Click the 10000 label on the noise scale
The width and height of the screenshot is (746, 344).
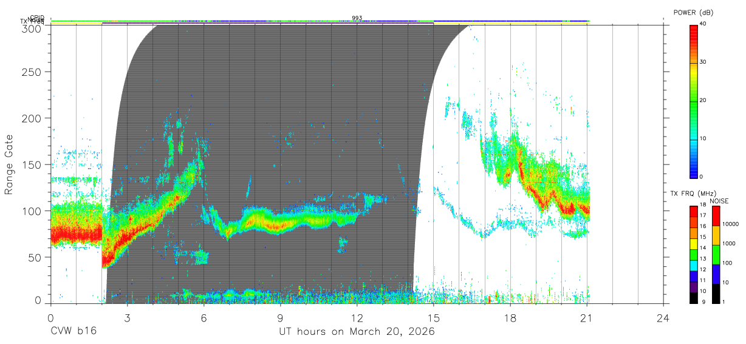click(x=731, y=224)
